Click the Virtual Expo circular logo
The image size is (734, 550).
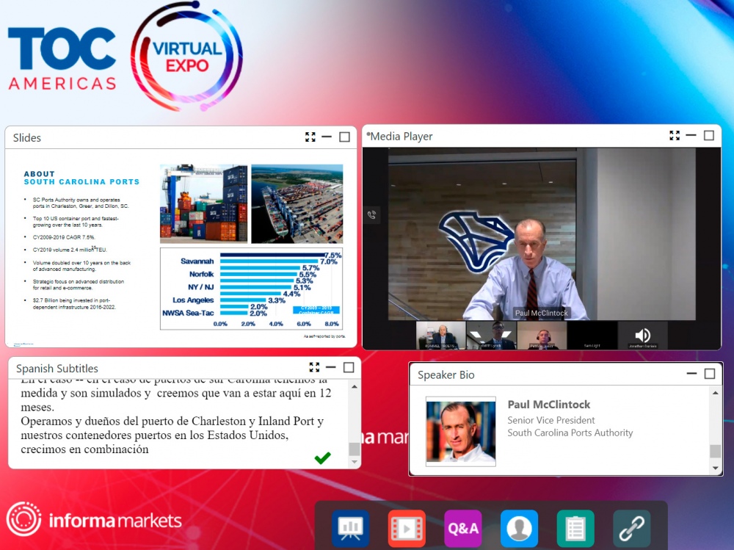click(186, 57)
